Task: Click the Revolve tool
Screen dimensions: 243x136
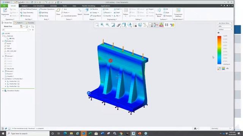Action: click(94, 9)
